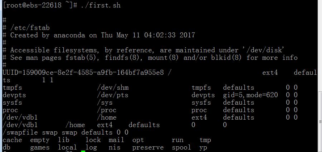Click the 'spool' directory name
The width and height of the screenshot is (322, 152).
[181, 147]
